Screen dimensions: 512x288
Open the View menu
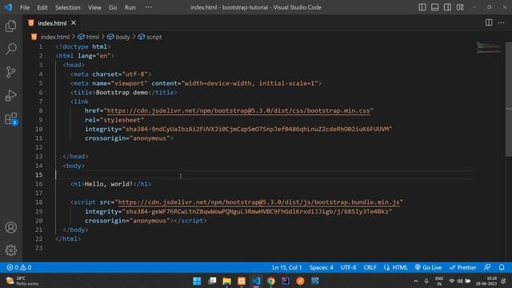pyautogui.click(x=94, y=7)
